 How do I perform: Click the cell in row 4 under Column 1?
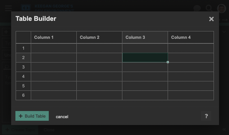(54, 76)
